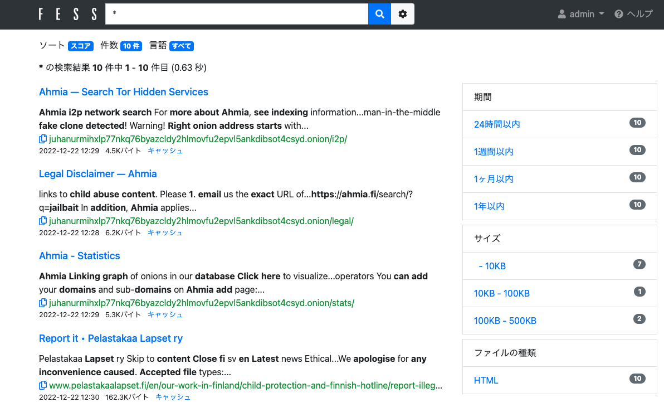Copy URL icon for the i2p result
Screen dimensions: 664x412
[x=43, y=139]
